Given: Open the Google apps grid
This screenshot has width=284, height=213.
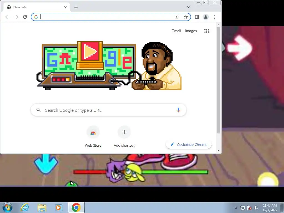Looking at the screenshot, I should pos(207,31).
